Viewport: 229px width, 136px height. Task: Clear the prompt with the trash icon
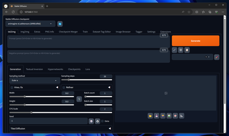[181, 50]
